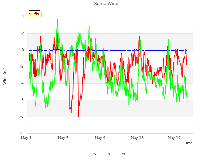213x160 pixels.
Task: Click the May 5 x-axis label
Action: (63, 138)
